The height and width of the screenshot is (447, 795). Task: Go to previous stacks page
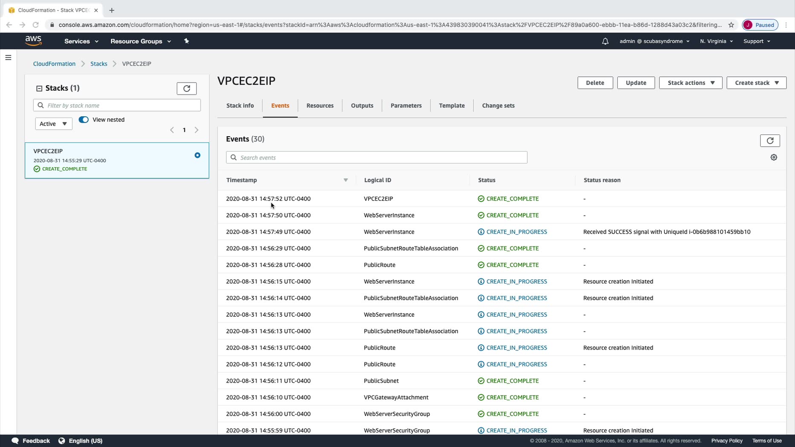[x=172, y=130]
